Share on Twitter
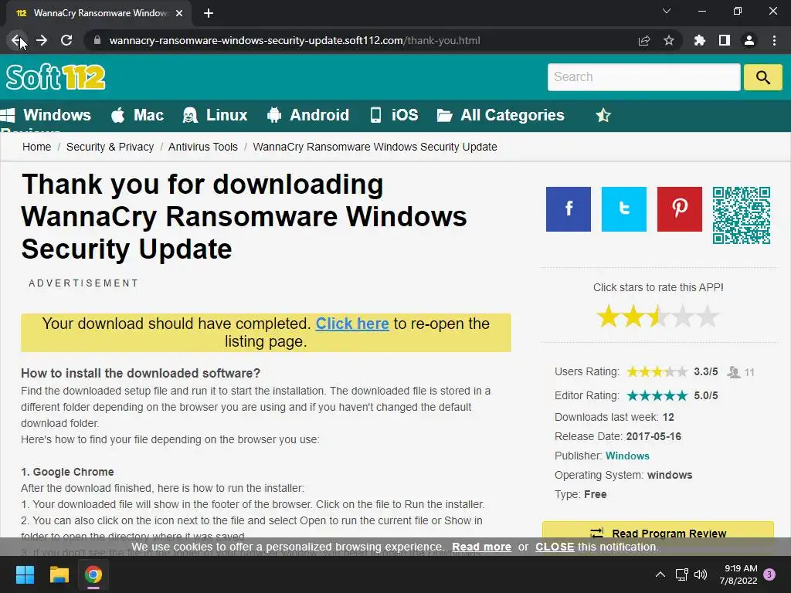The image size is (791, 593). pyautogui.click(x=624, y=209)
